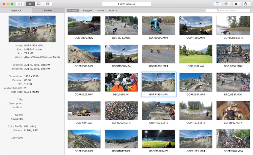Click the Where path /Users/Shared/Fileloupe Media
253x155 pixels.
[42, 57]
